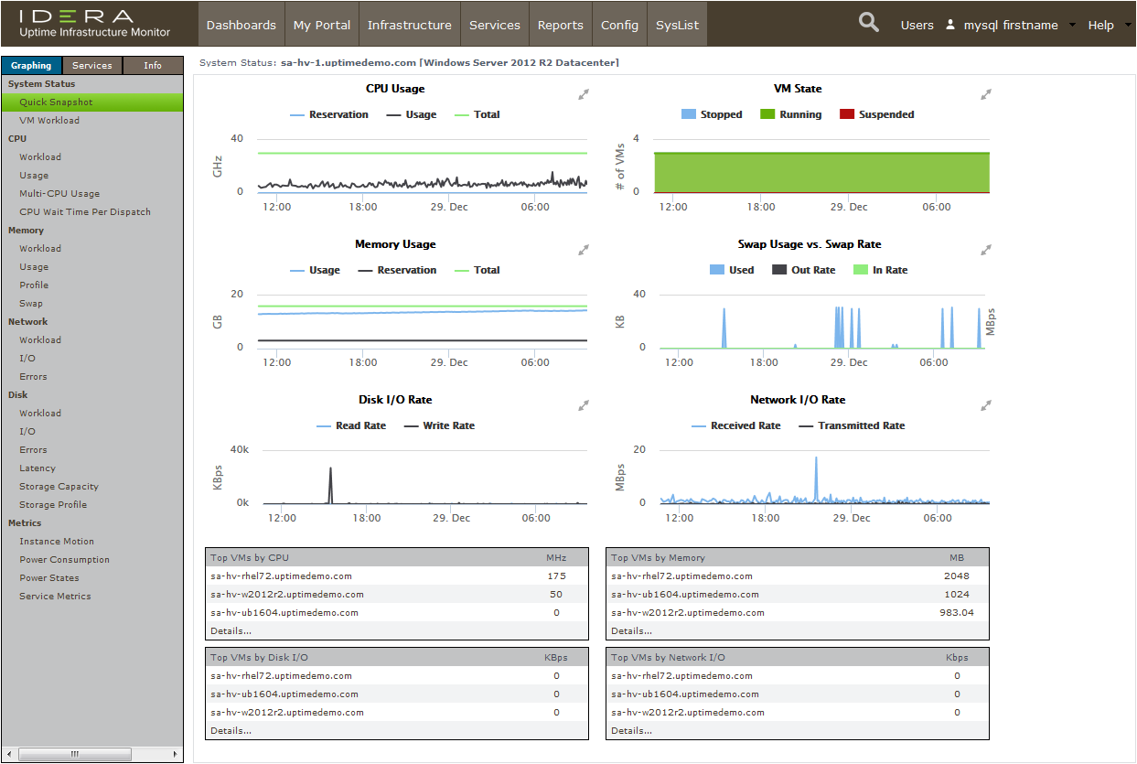Open Details link under Top VMs by CPU
The height and width of the screenshot is (764, 1137).
click(x=231, y=631)
